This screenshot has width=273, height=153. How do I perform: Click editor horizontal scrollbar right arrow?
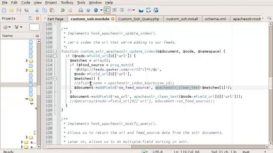point(267,147)
